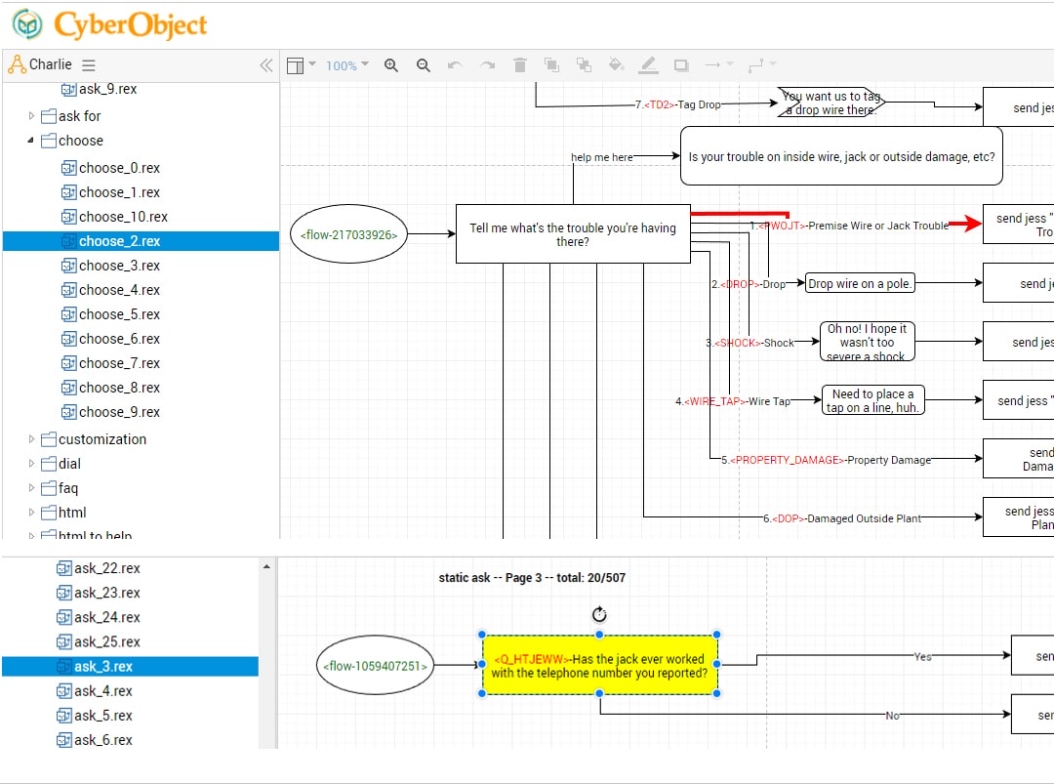Click the fill color bucket icon
The width and height of the screenshot is (1054, 784).
[616, 65]
